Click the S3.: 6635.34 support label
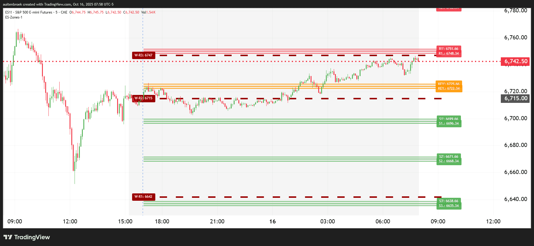Screen dimensions: 534x246 (449, 206)
